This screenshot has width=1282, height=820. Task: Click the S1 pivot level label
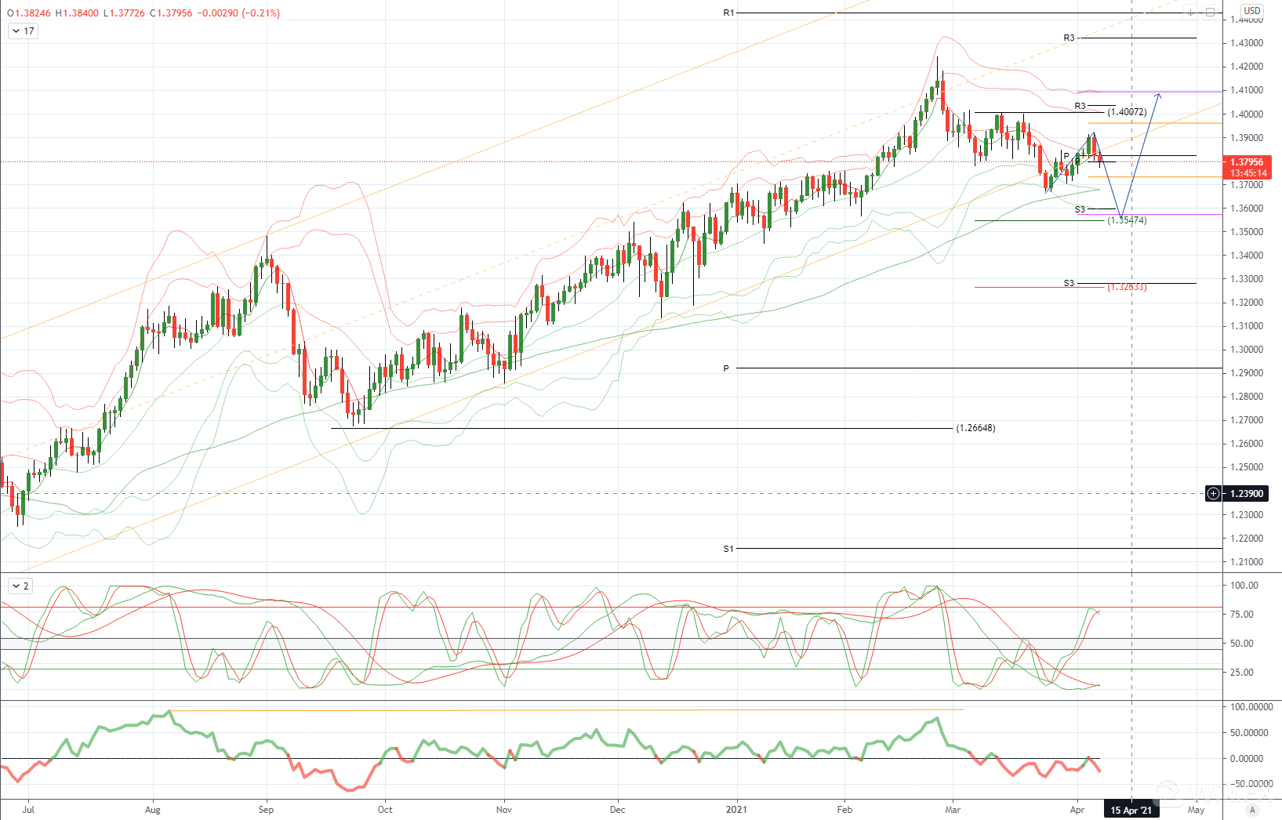pyautogui.click(x=728, y=549)
